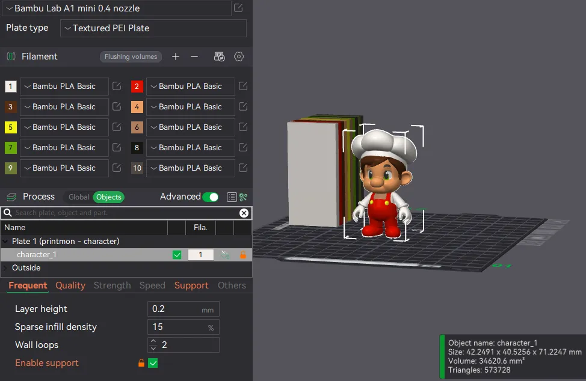586x381 pixels.
Task: Click the Layer height value field
Action: (x=183, y=309)
